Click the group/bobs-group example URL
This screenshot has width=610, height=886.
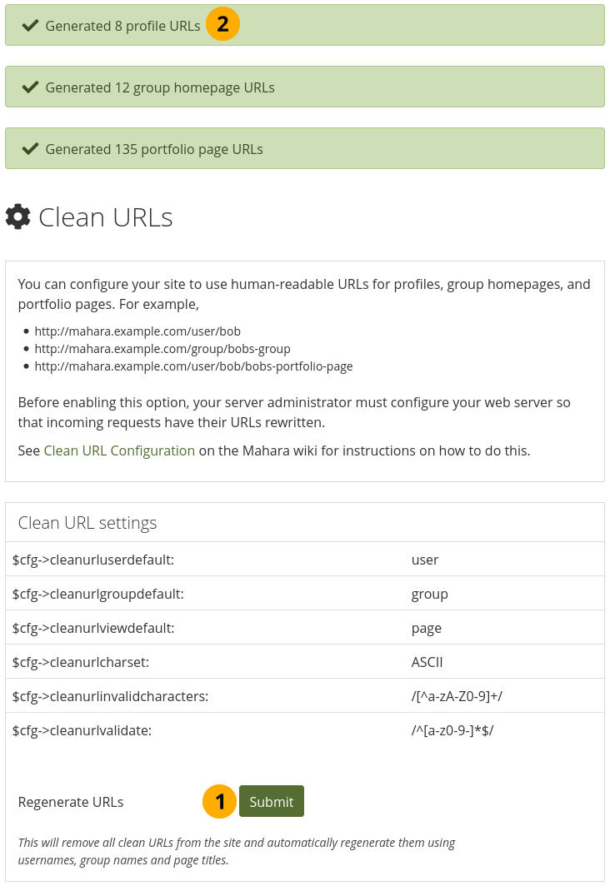point(162,349)
